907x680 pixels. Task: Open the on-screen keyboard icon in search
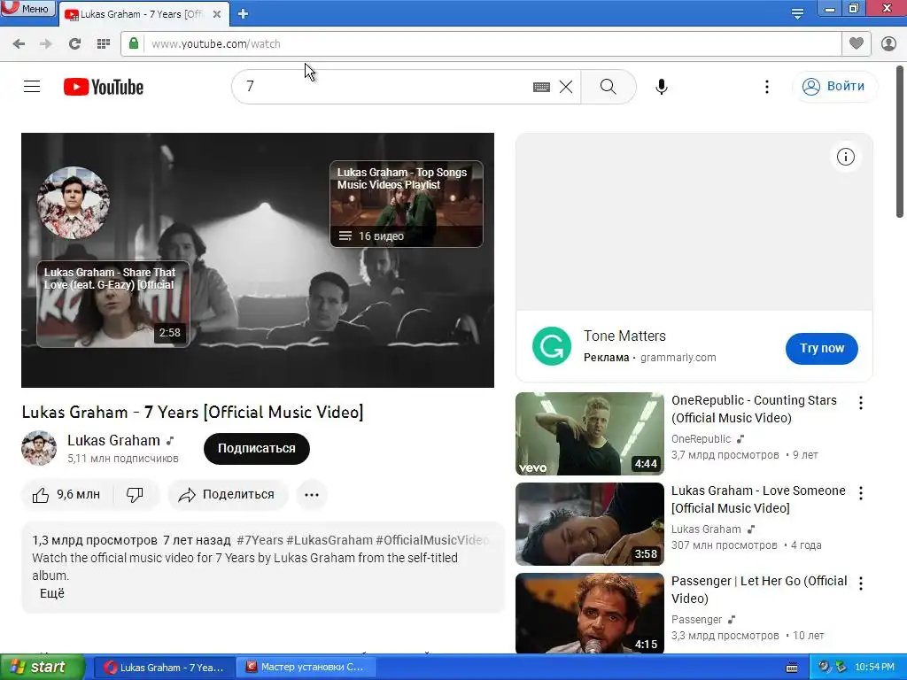click(x=541, y=87)
